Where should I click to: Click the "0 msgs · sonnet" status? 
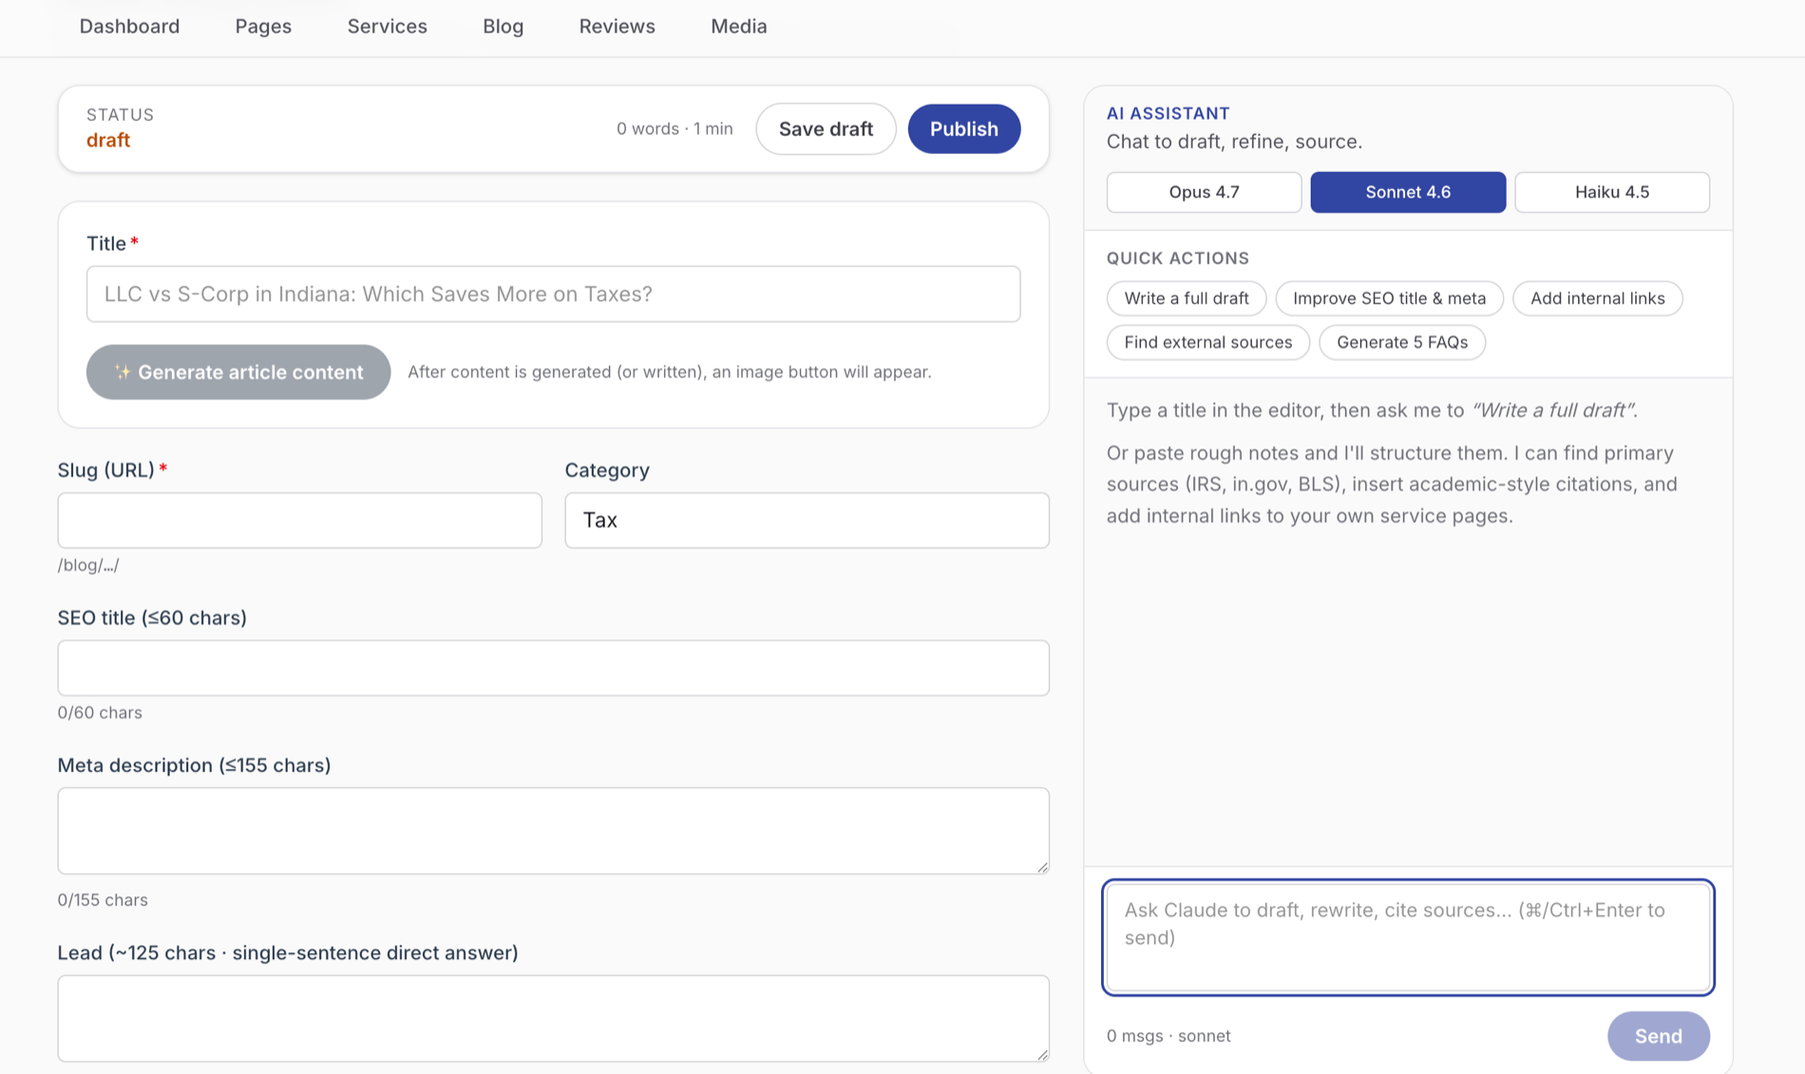[x=1168, y=1036]
